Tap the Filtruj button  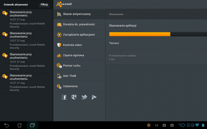[44, 4]
